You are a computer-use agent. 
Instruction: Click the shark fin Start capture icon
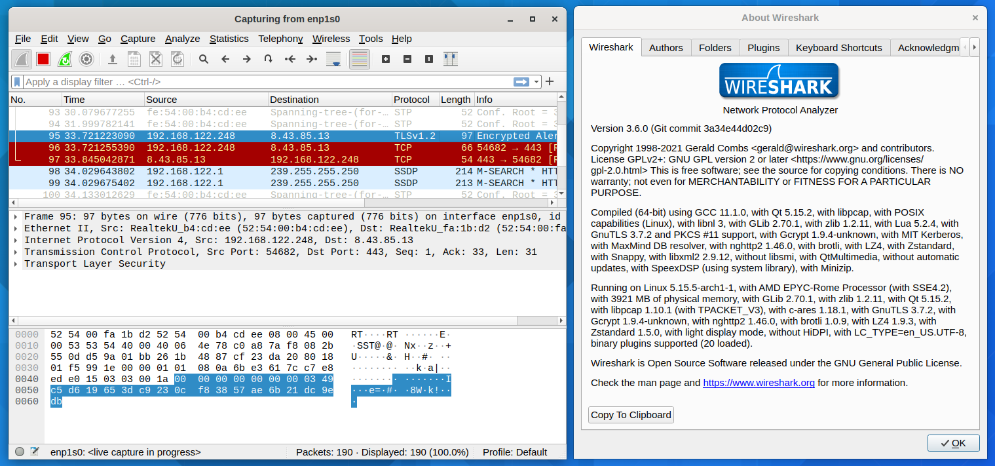point(22,59)
